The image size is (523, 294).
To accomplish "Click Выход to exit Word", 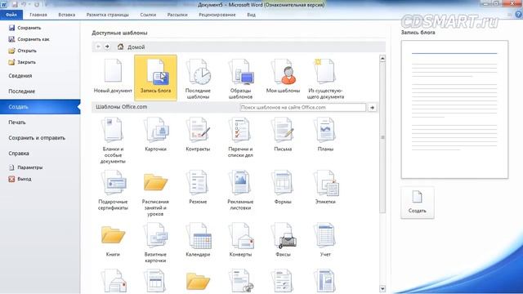I will (x=20, y=179).
